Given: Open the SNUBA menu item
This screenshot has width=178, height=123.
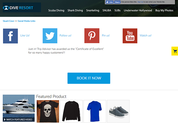Looking at the screenshot, I should tap(107, 10).
